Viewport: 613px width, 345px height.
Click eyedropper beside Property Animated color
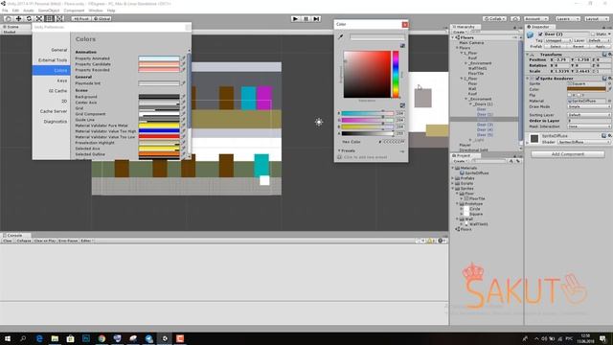[183, 58]
